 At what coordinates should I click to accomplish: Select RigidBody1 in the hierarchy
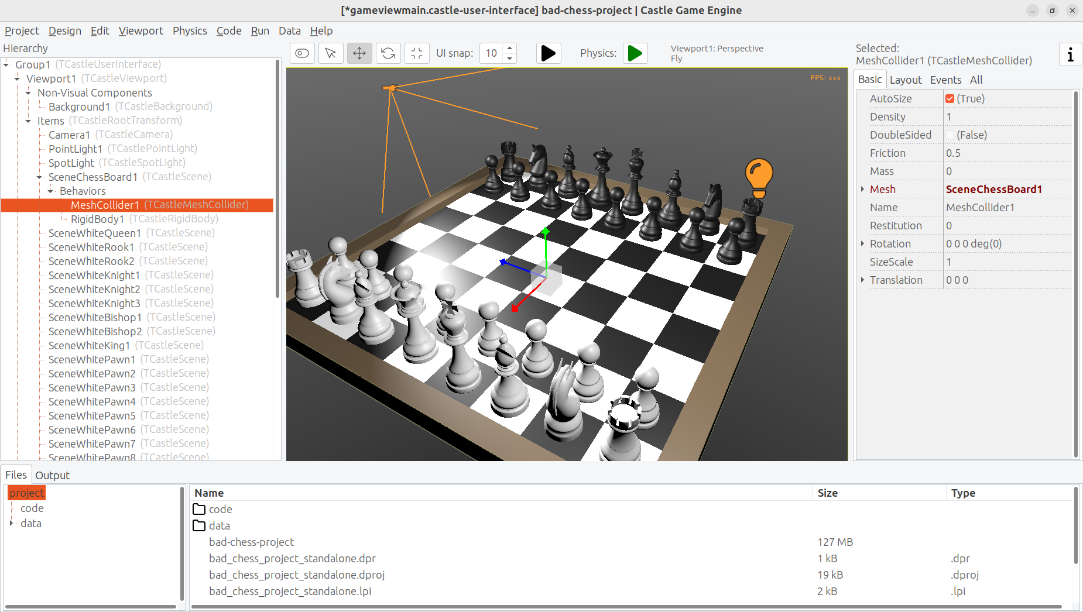144,219
